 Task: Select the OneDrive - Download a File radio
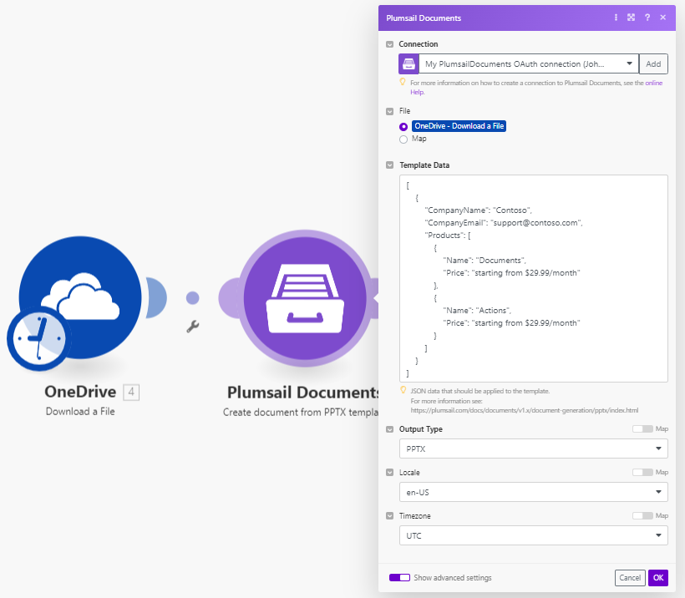pos(403,127)
